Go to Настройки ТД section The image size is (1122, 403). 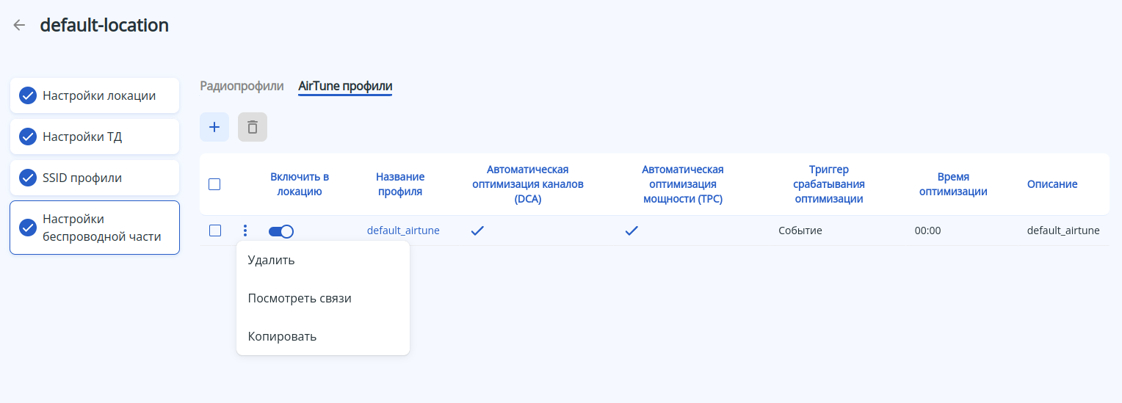[x=94, y=137]
